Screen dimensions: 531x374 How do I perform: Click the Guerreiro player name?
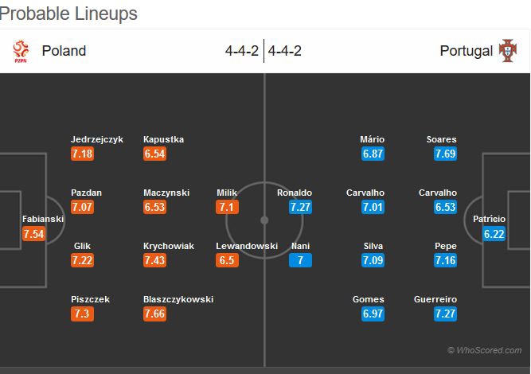coord(435,299)
